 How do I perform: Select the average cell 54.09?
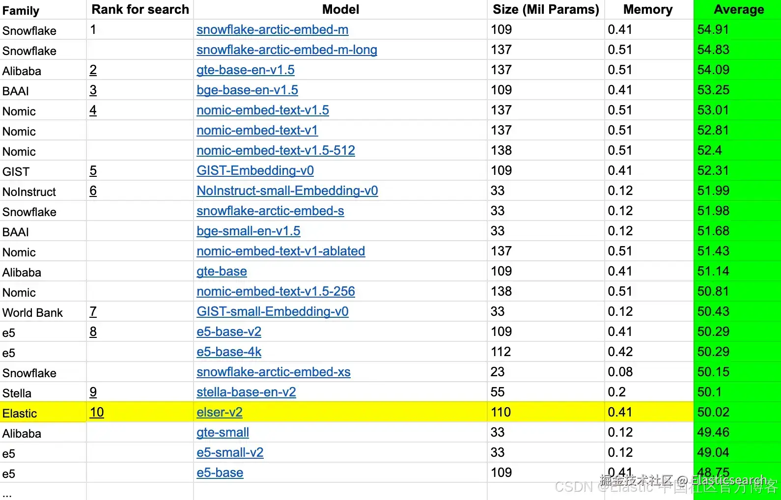pos(737,70)
